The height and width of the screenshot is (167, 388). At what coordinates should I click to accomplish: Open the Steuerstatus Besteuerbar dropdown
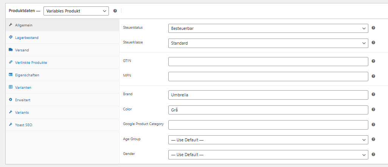(x=268, y=28)
